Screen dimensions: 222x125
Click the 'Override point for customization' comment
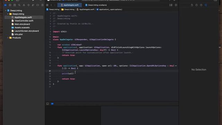[x=97, y=52]
